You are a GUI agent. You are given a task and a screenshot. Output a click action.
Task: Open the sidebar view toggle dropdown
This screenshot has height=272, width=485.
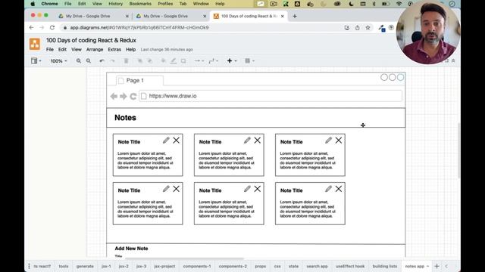pyautogui.click(x=36, y=61)
